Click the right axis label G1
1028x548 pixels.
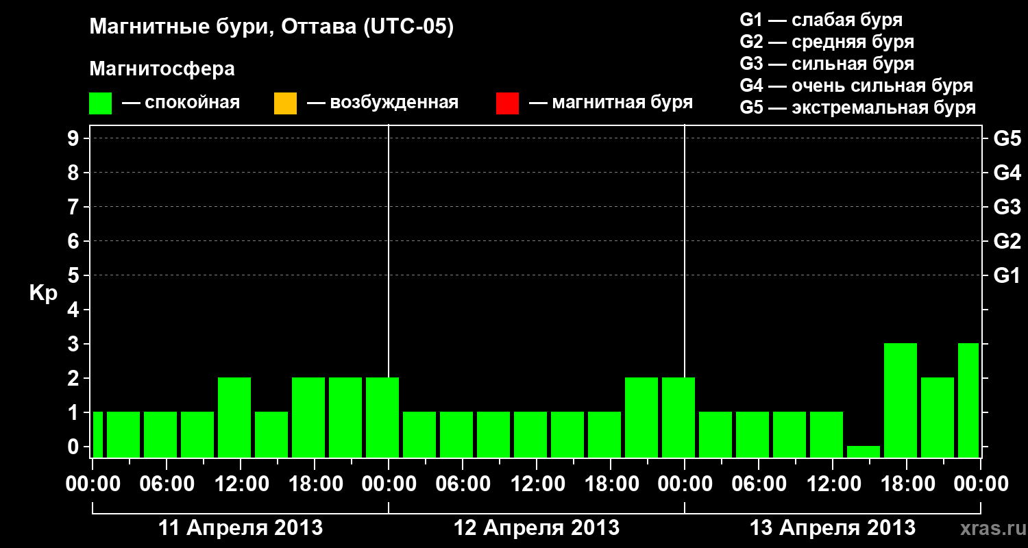point(1007,276)
